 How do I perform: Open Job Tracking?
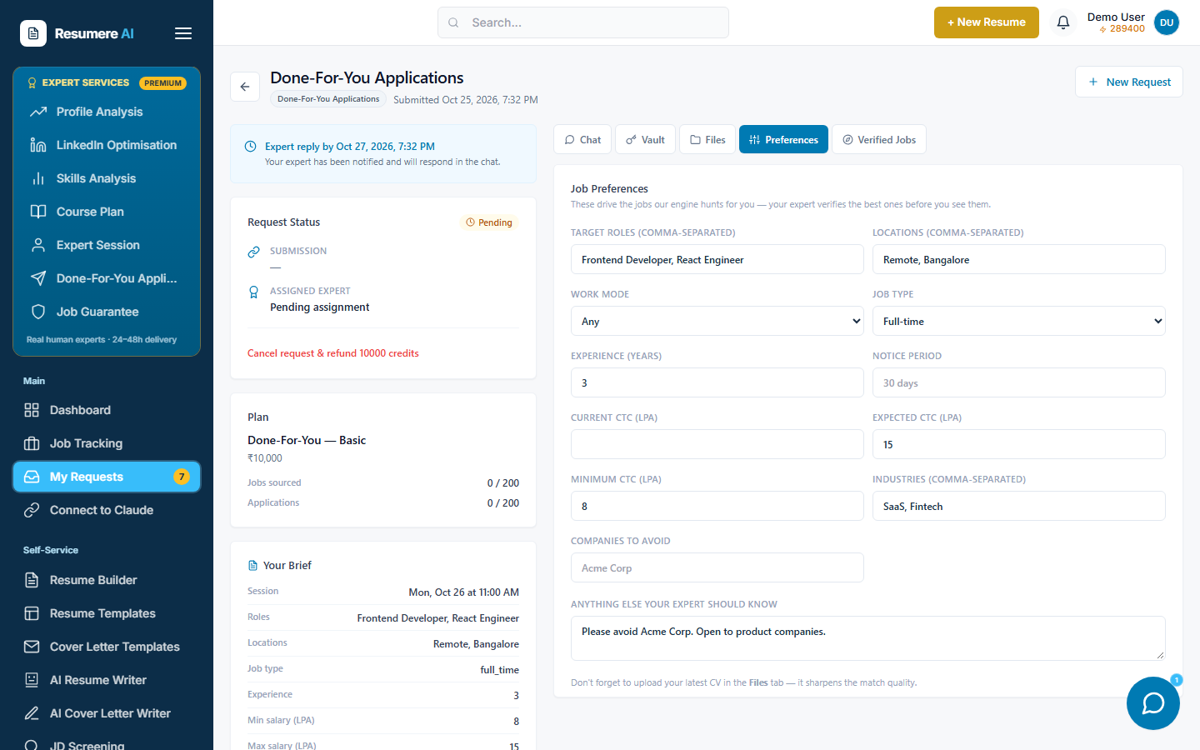[107, 443]
